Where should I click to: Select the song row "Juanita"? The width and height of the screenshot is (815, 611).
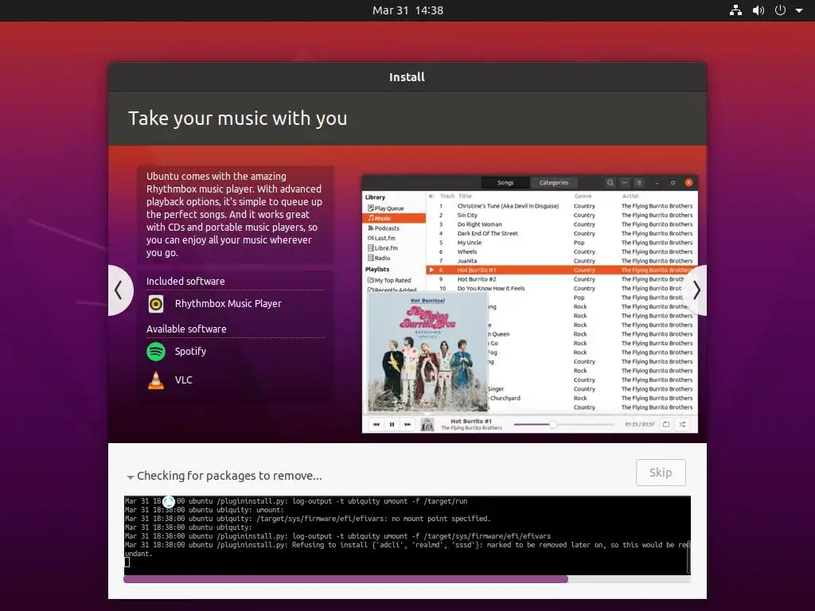coord(562,261)
